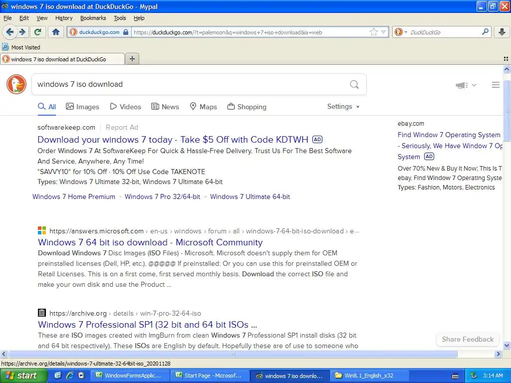Go forward using the browser forward arrow
This screenshot has width=511, height=383.
(22, 32)
